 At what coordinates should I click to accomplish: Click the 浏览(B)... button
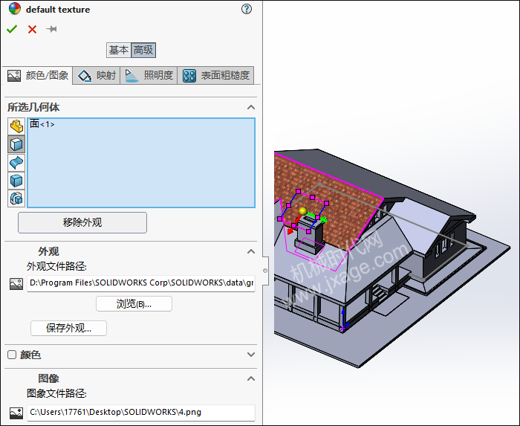(x=134, y=303)
